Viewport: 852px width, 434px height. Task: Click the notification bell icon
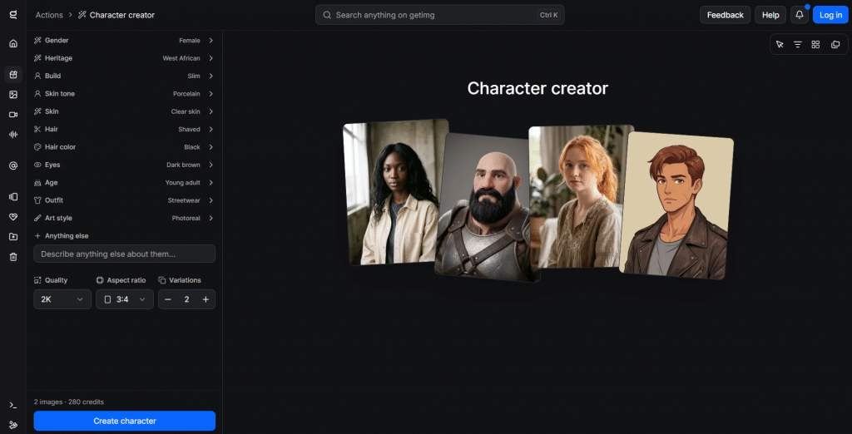coord(800,15)
